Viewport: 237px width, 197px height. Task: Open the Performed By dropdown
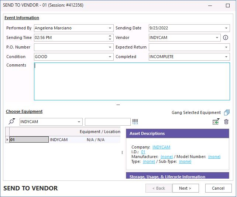tap(110, 28)
